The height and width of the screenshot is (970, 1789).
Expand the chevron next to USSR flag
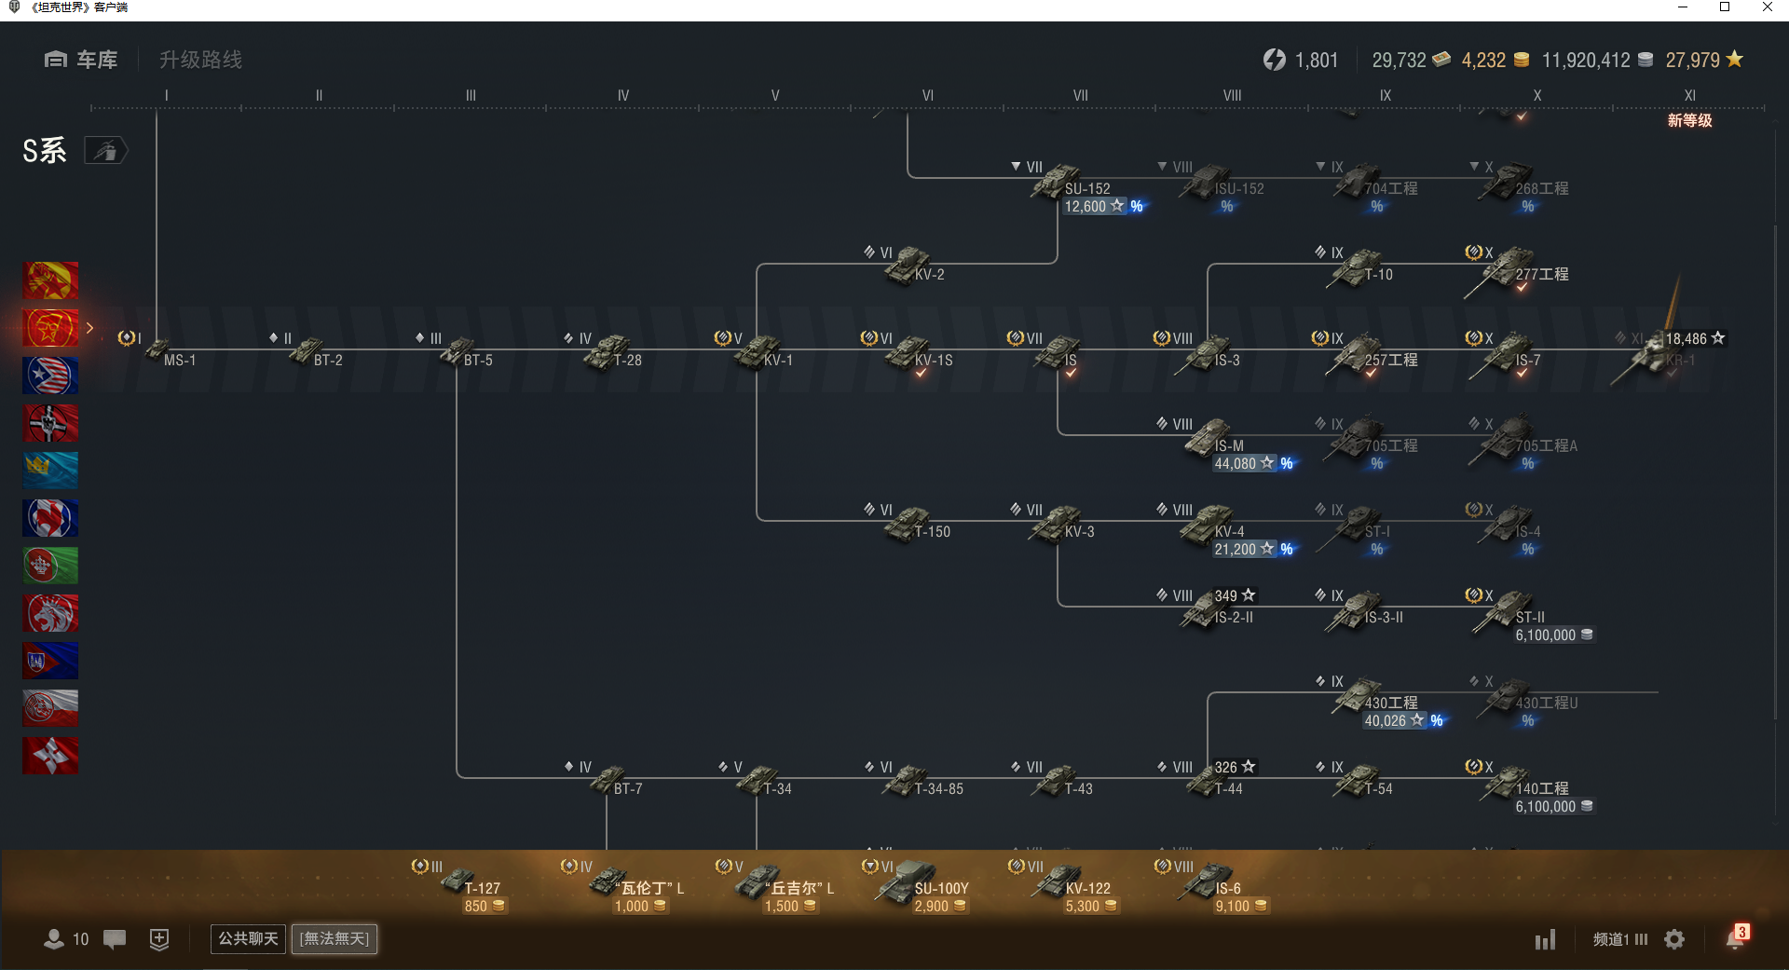pos(89,328)
